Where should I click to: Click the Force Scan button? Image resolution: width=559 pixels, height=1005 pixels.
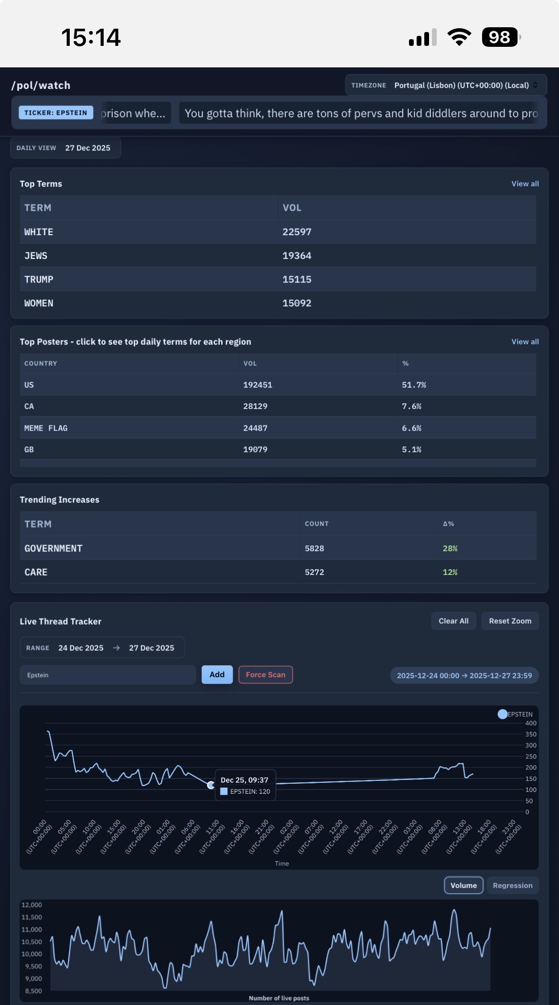point(266,674)
